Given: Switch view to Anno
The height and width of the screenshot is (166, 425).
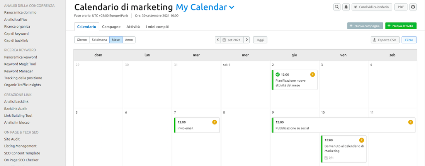Looking at the screenshot, I should (x=129, y=40).
